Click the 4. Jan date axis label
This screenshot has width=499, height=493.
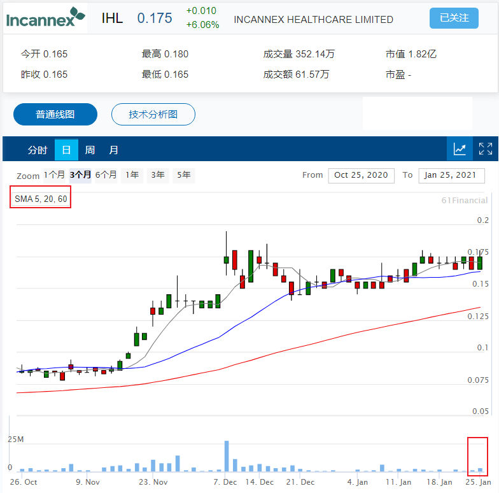pos(358,482)
